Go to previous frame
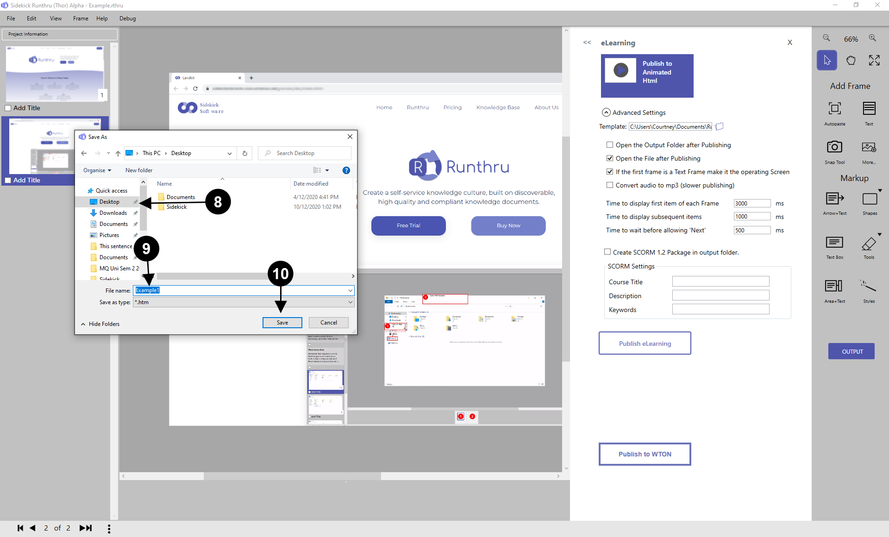This screenshot has height=537, width=889. tap(33, 528)
